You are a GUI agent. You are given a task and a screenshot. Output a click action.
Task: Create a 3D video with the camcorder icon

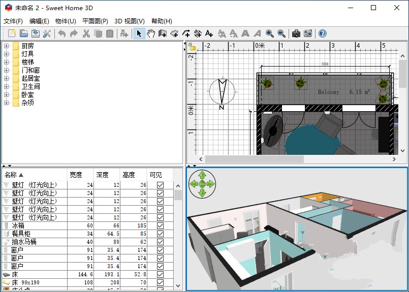(308, 34)
